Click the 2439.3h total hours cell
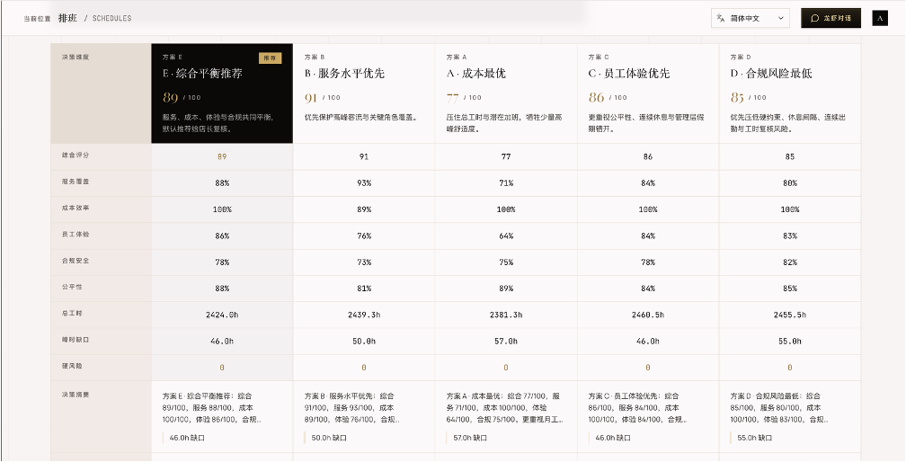The image size is (906, 462). pyautogui.click(x=364, y=315)
